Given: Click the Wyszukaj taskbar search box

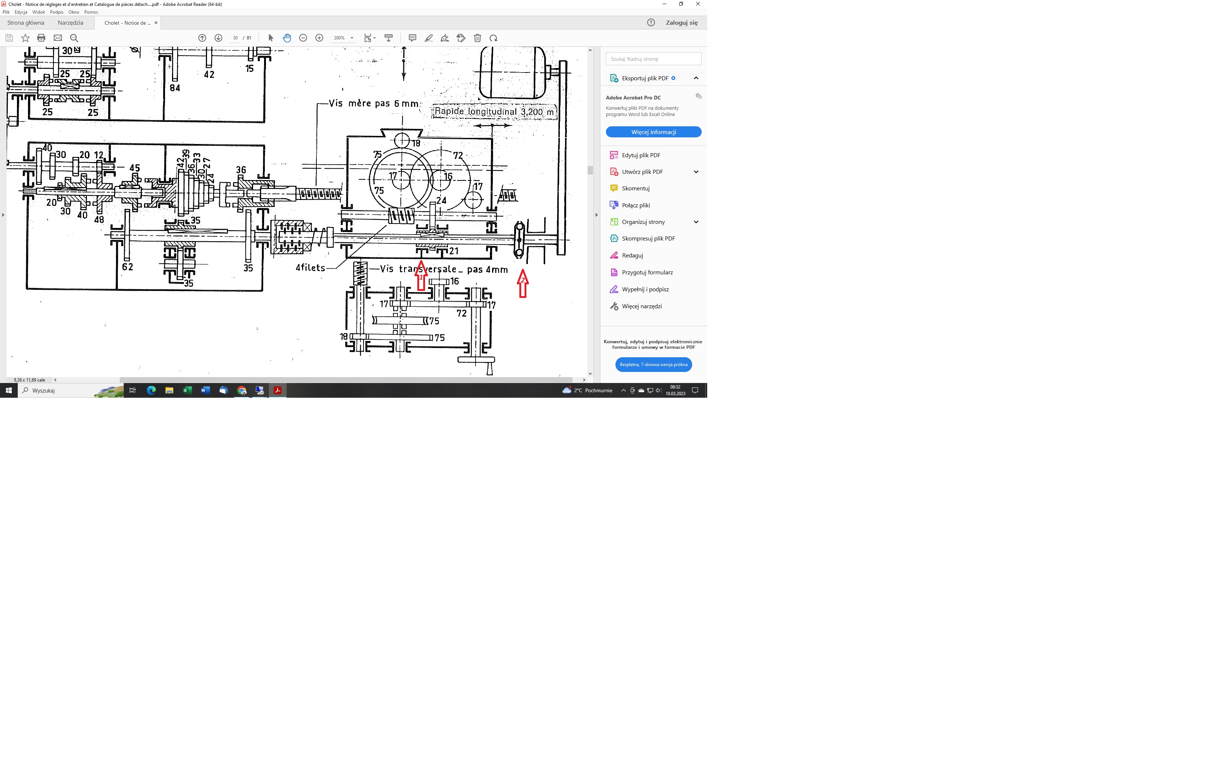Looking at the screenshot, I should (x=71, y=390).
